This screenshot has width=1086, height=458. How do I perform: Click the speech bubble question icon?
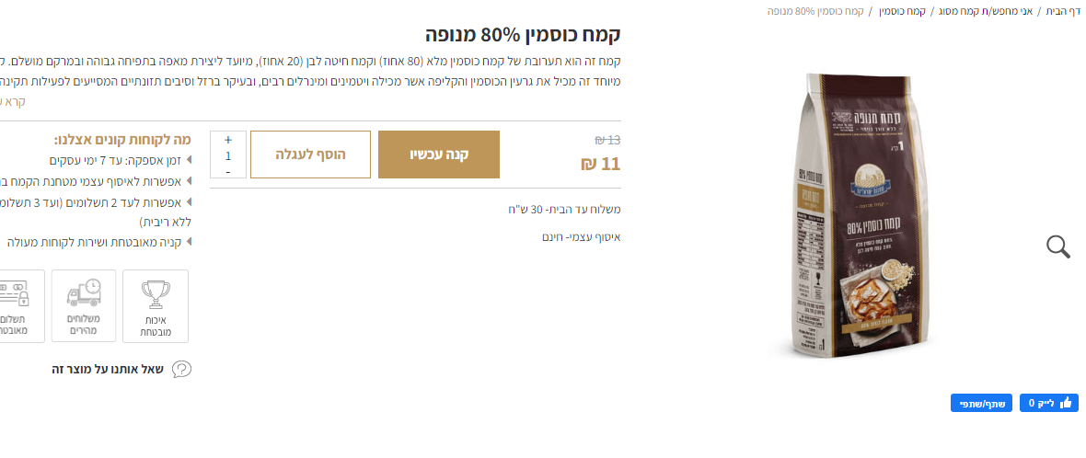click(182, 370)
